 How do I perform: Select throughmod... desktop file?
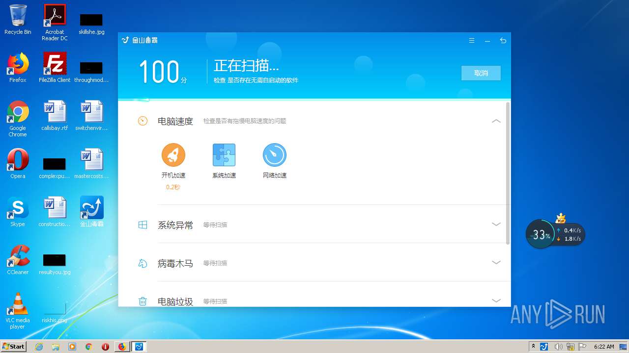(91, 72)
